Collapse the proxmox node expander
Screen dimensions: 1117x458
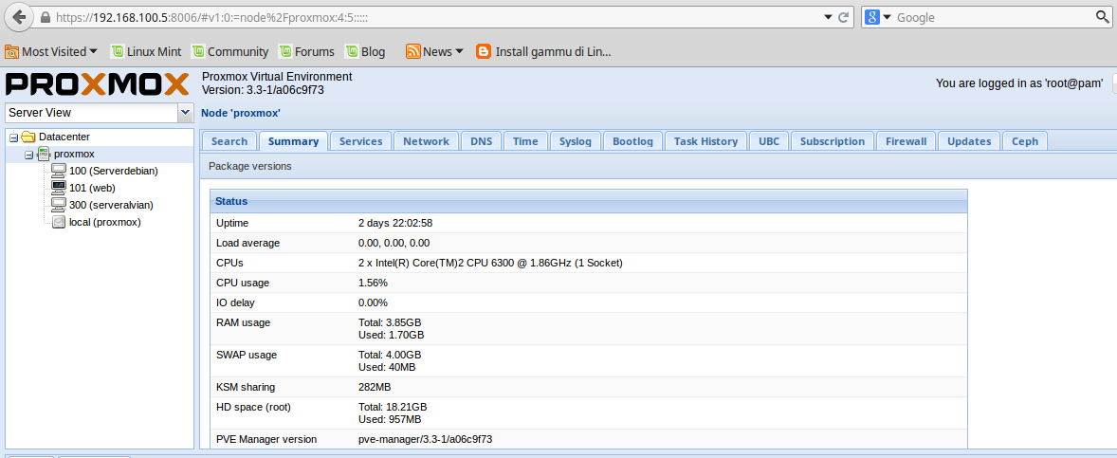point(29,154)
